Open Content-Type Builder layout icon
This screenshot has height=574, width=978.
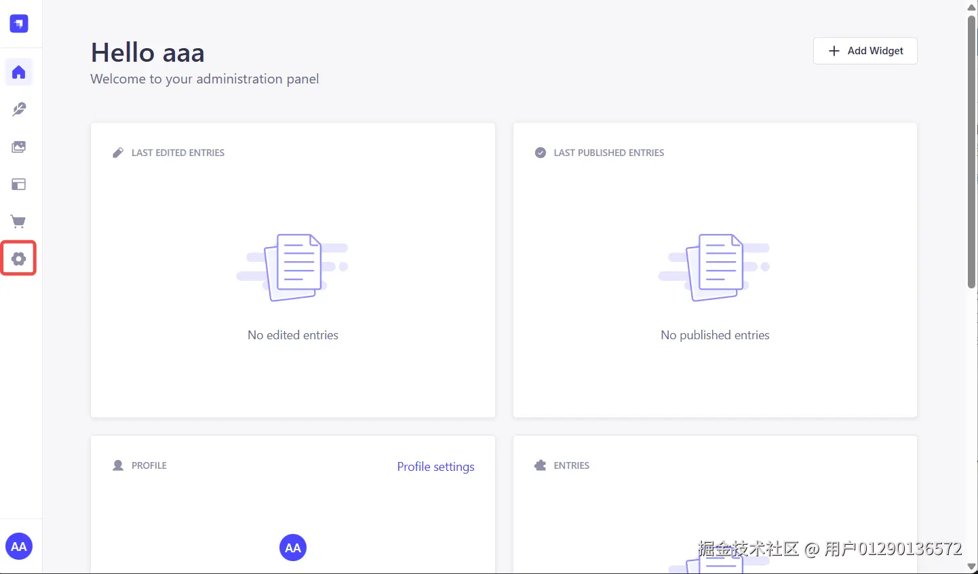[19, 184]
